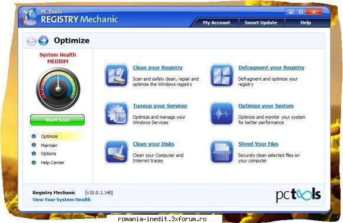Open the View Your System Health link
Image resolution: width=343 pixels, height=223 pixels.
coord(61,199)
